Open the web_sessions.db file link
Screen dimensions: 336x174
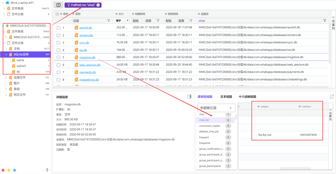coord(90,65)
